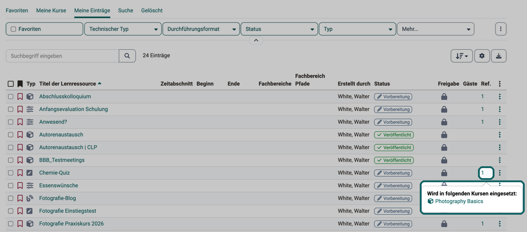Toggle bookmark for Abschlusskolloquium
The image size is (527, 232).
pos(20,97)
